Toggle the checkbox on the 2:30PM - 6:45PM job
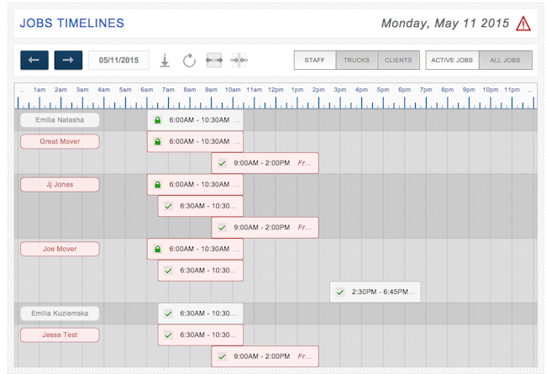 (339, 292)
